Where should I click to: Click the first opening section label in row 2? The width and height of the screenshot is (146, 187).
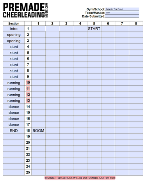coord(14,35)
